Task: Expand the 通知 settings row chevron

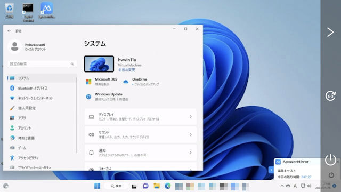Action: pyautogui.click(x=191, y=153)
